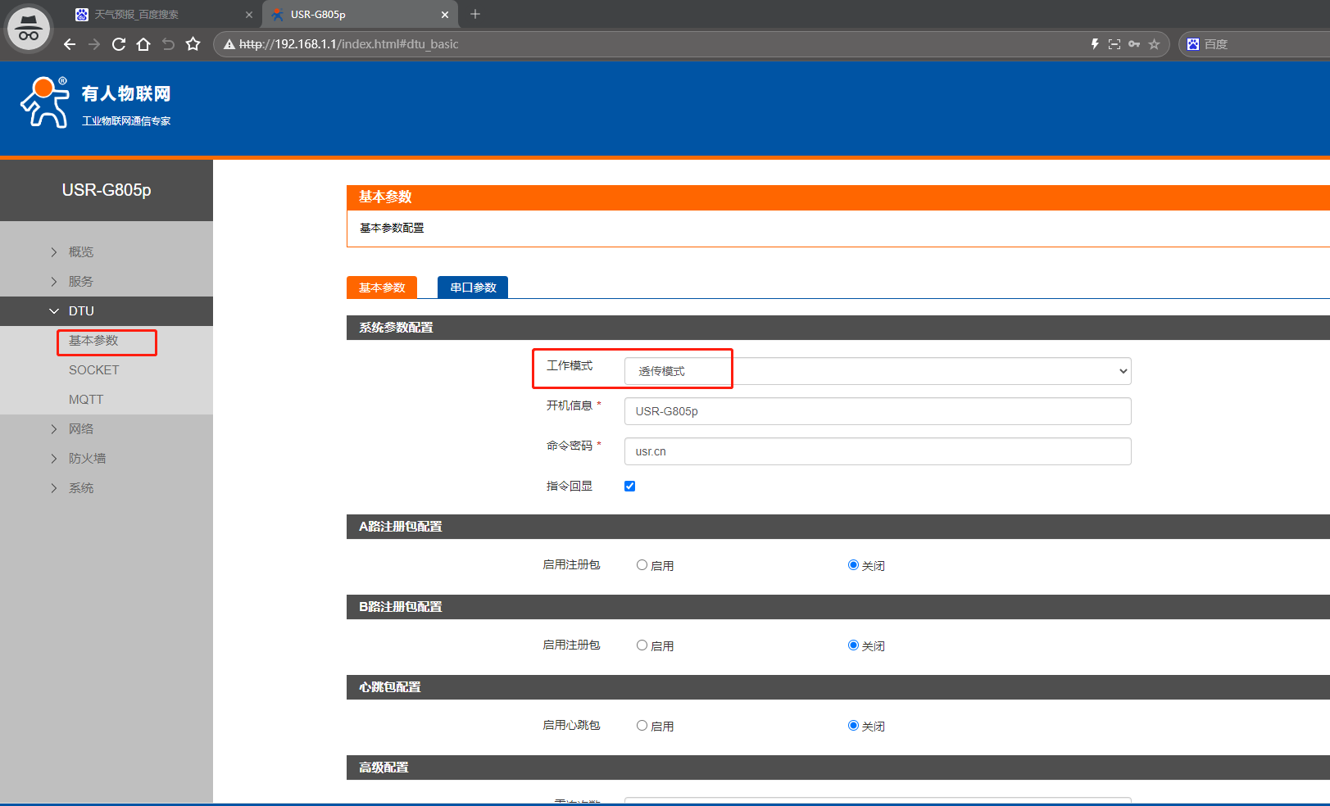This screenshot has width=1330, height=806.
Task: Collapse the DTU sidebar section
Action: pyautogui.click(x=81, y=311)
